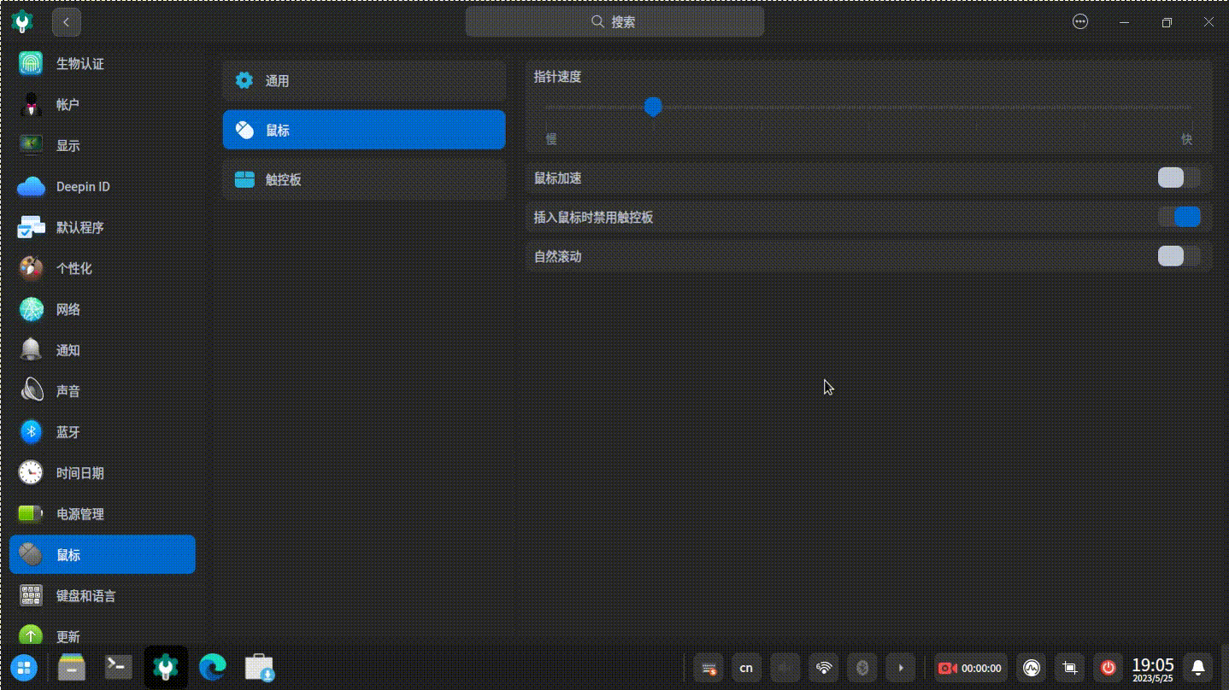Viewport: 1229px width, 690px height.
Task: Open the launcher from the taskbar
Action: (x=24, y=668)
